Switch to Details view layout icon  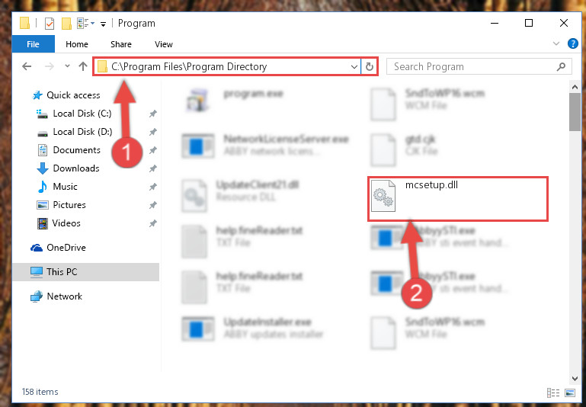click(x=552, y=393)
